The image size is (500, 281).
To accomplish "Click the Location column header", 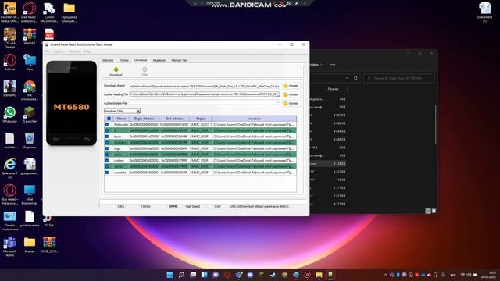I will coord(254,119).
